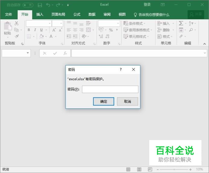Switch to the 审阅 tab
Screen dimensions: 209x173
pyautogui.click(x=107, y=14)
